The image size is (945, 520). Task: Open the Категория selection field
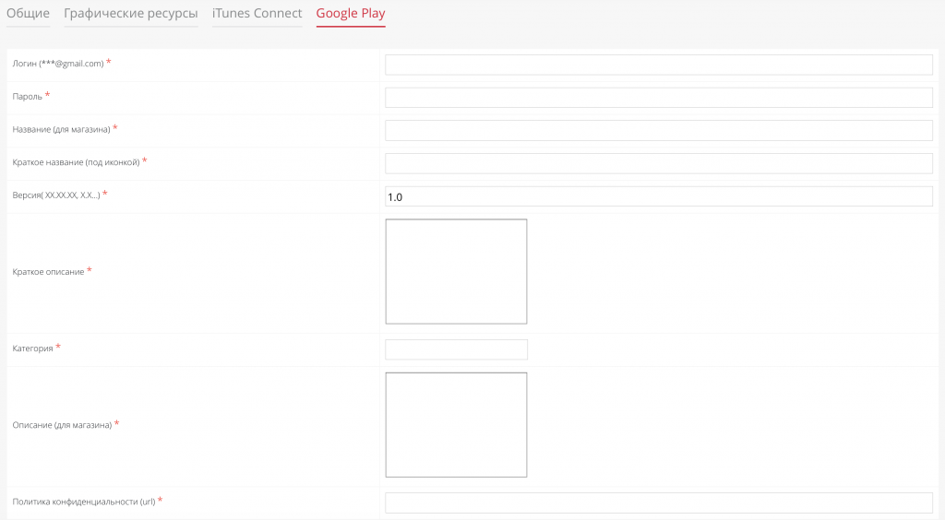pyautogui.click(x=456, y=349)
